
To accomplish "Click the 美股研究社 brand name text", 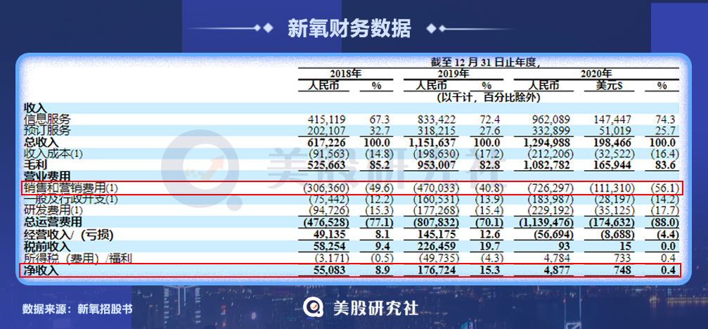I will (375, 308).
